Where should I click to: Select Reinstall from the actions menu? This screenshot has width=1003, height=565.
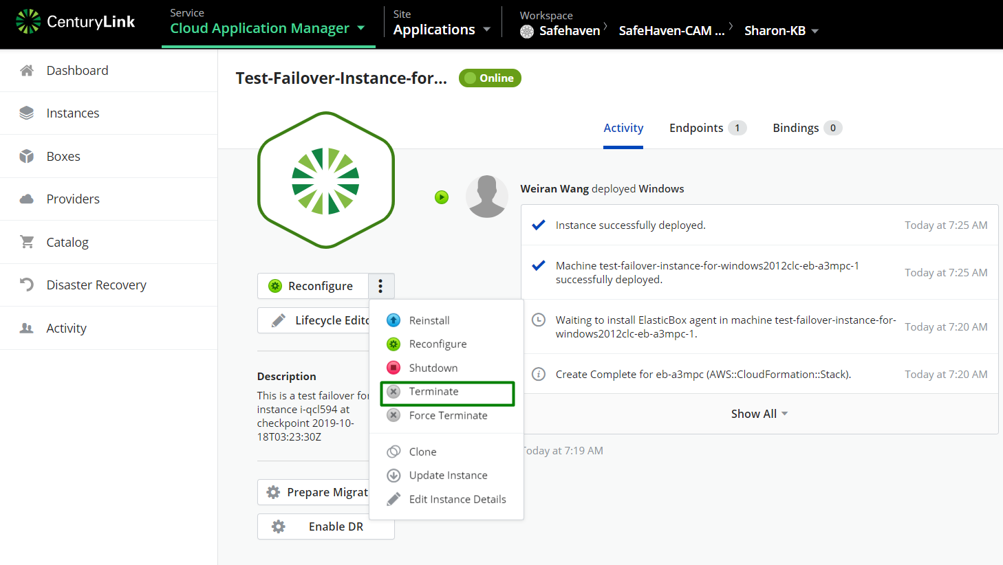(446, 320)
